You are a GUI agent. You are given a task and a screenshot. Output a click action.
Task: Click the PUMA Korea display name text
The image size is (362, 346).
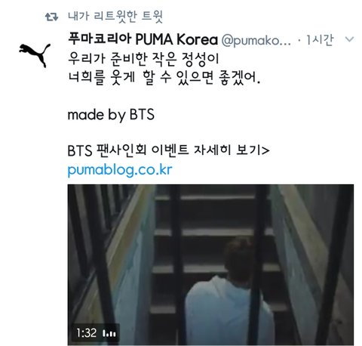[x=176, y=39]
